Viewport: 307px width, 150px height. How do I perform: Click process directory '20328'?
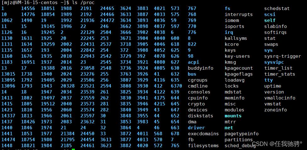click(68, 86)
